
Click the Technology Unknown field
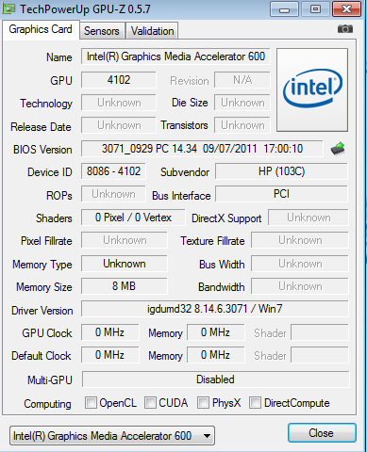[x=119, y=103]
